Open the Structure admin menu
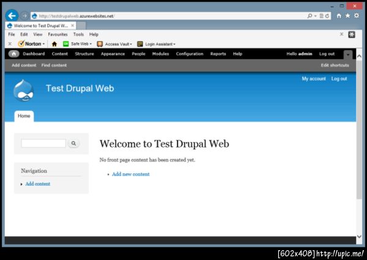Screen dimensions: 367x260 [x=84, y=54]
